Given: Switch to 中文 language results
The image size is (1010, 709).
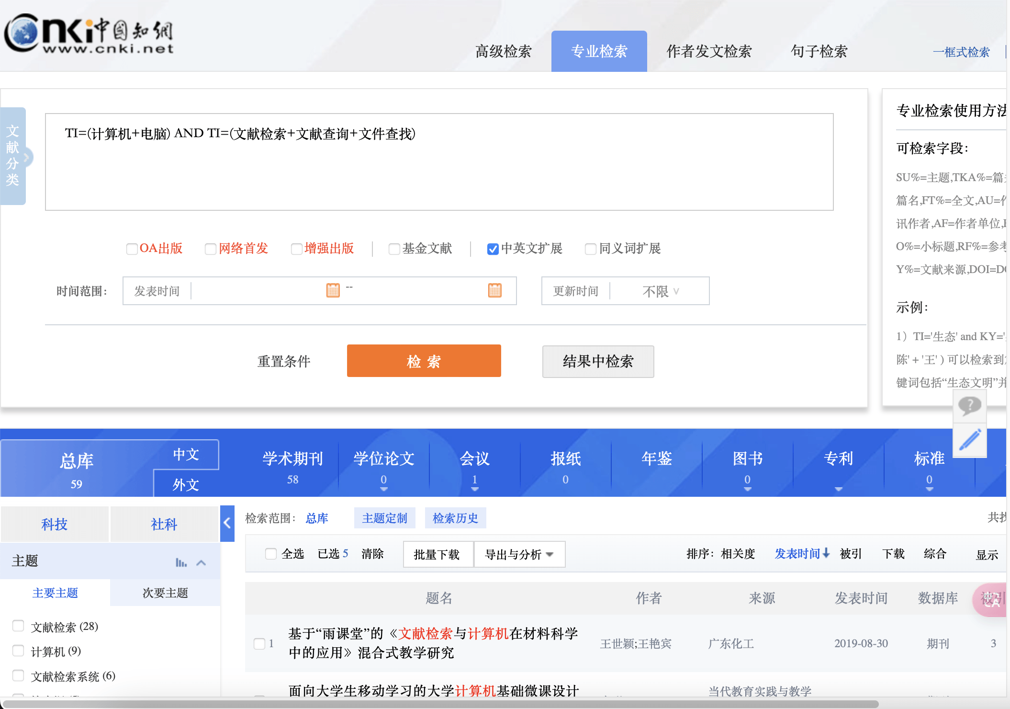Looking at the screenshot, I should pyautogui.click(x=186, y=454).
